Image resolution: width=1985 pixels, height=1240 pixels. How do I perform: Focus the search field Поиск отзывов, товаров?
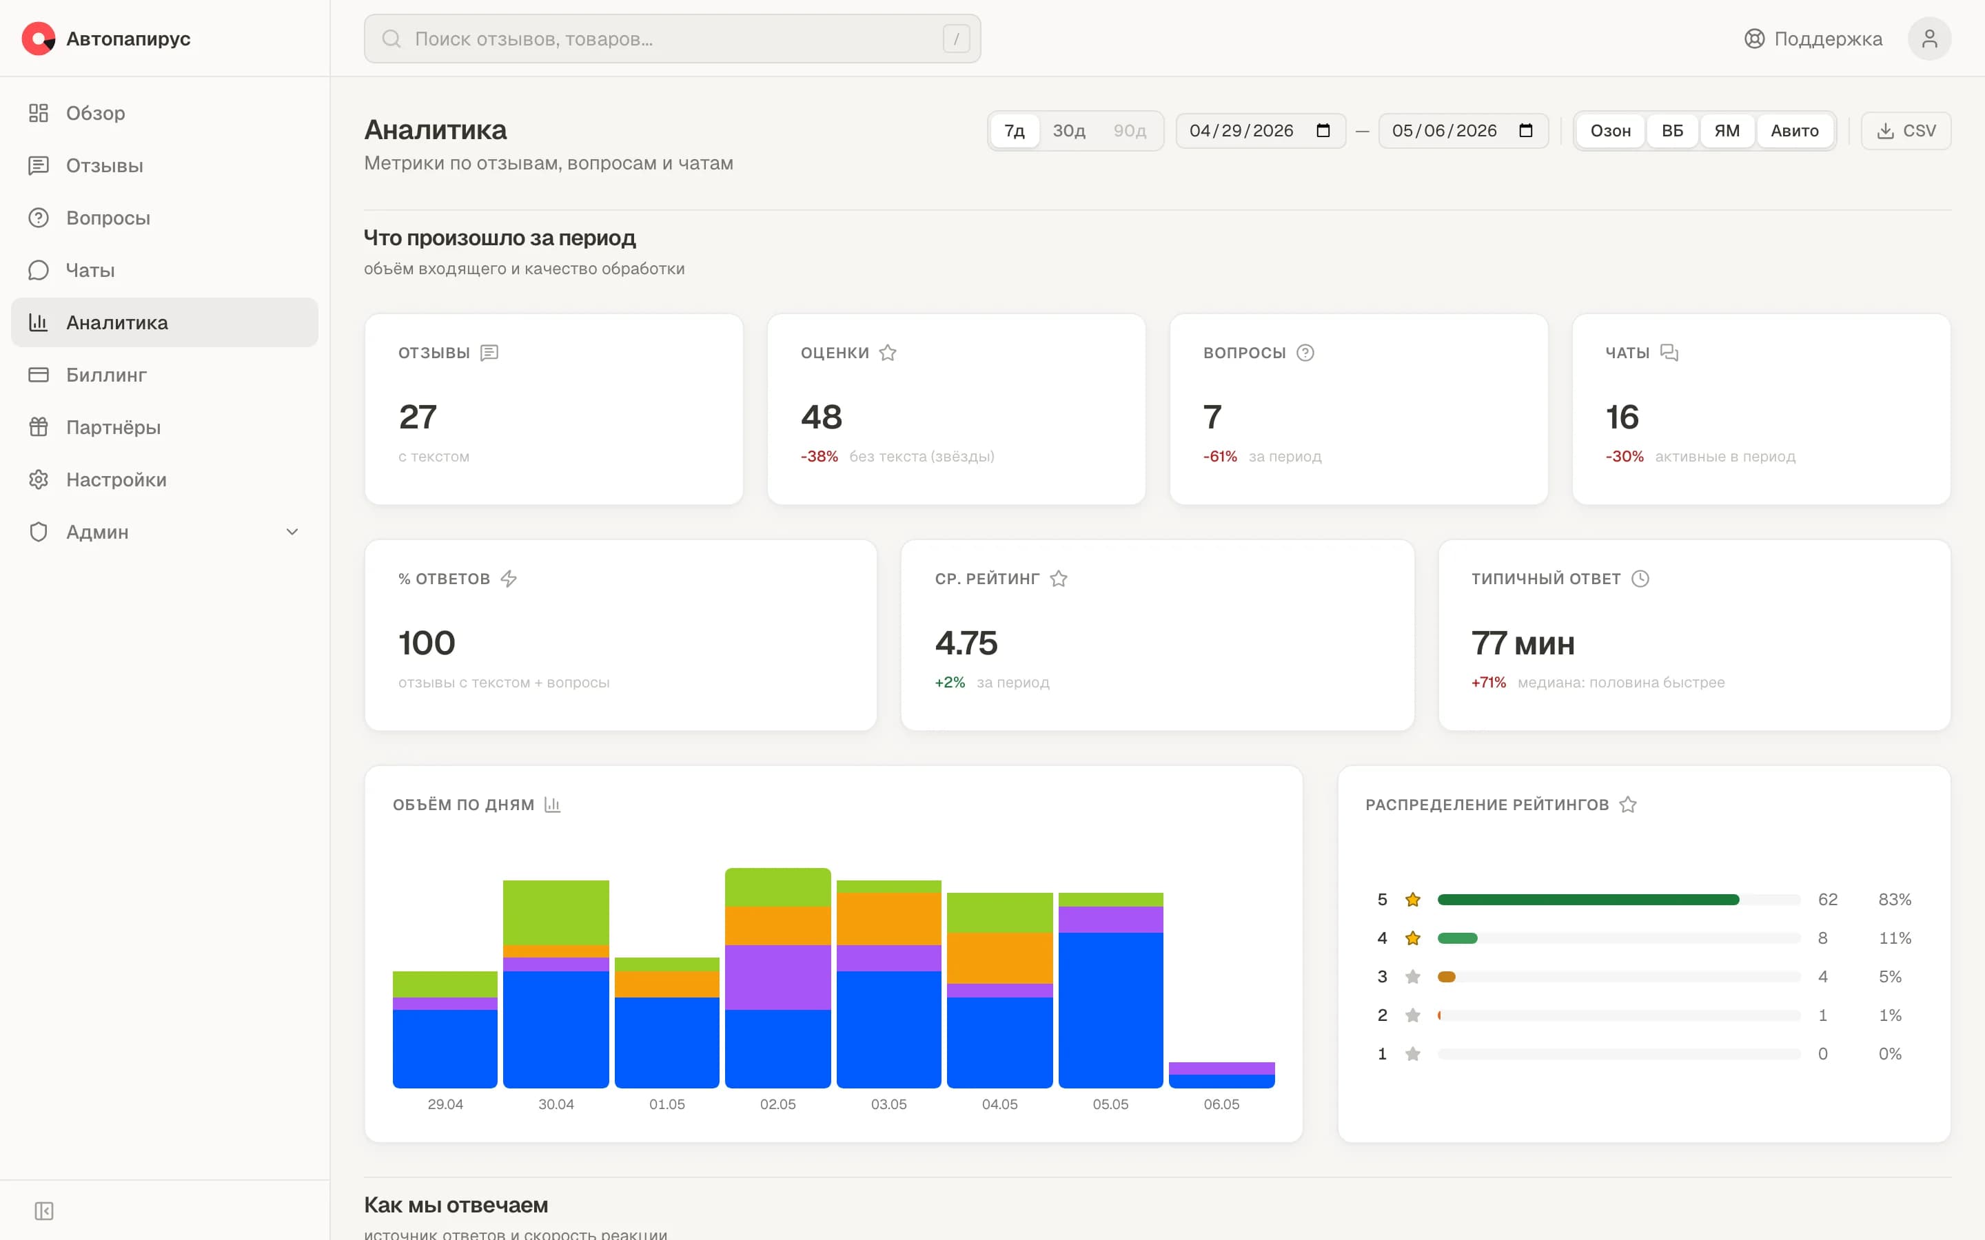672,39
